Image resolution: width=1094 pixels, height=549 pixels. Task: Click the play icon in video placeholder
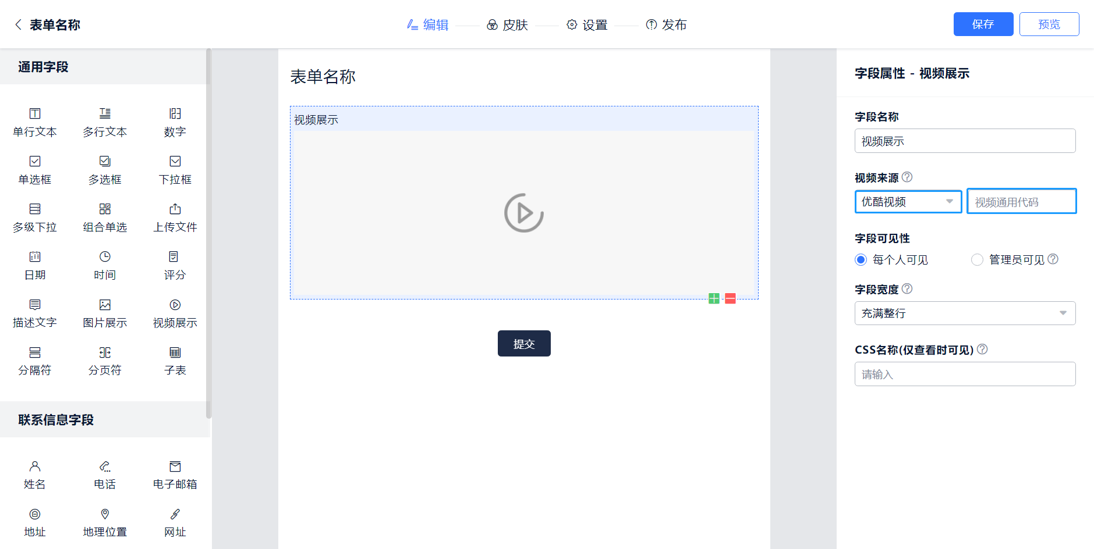(524, 213)
